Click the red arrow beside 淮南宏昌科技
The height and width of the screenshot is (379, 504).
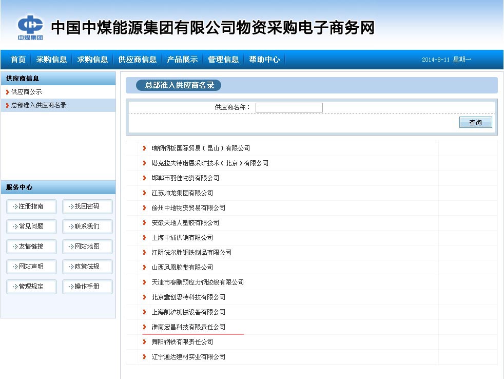pos(144,327)
